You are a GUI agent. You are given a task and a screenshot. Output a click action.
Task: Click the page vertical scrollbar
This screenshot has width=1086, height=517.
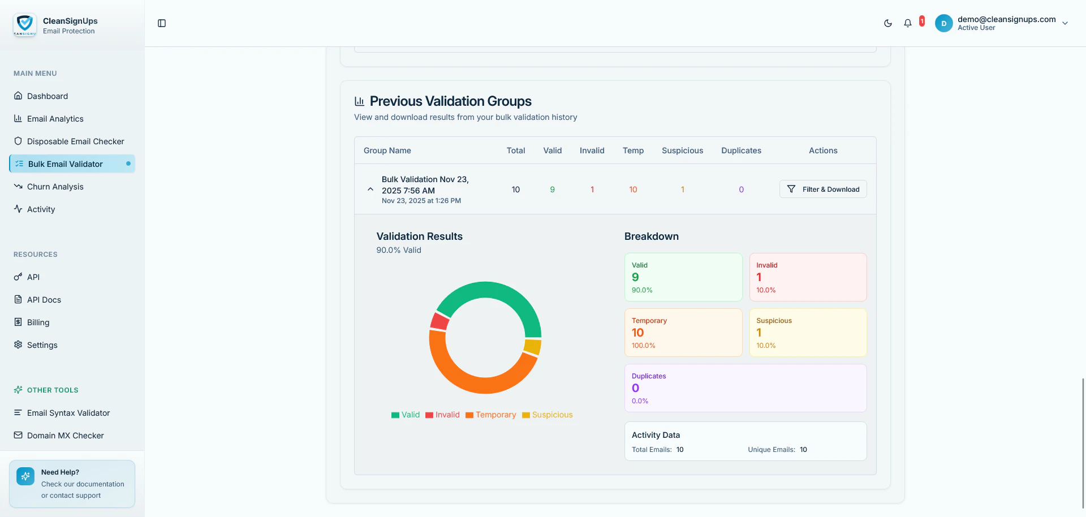(x=1083, y=444)
